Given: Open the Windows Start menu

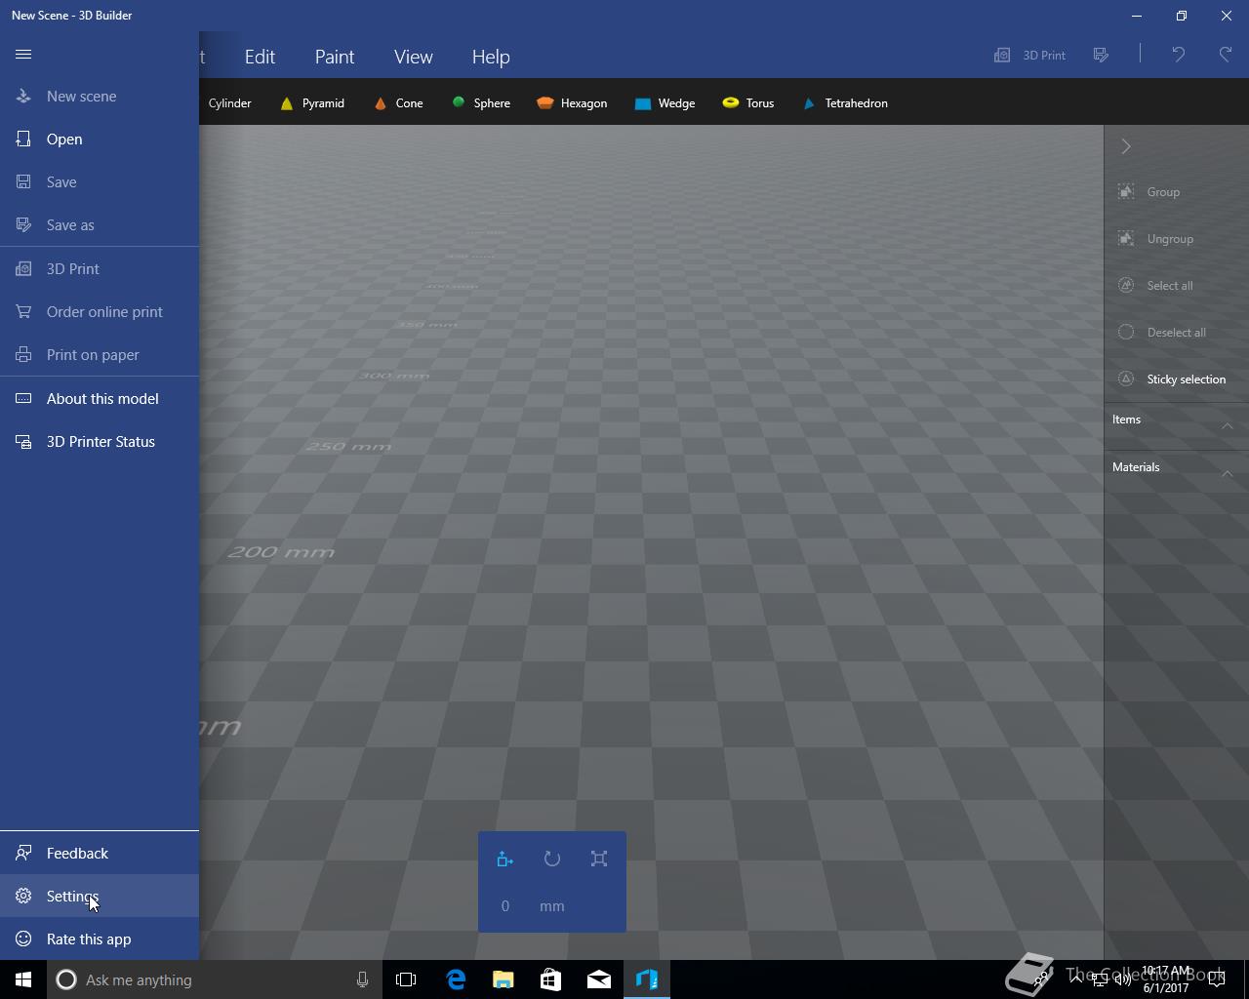Looking at the screenshot, I should tap(23, 979).
